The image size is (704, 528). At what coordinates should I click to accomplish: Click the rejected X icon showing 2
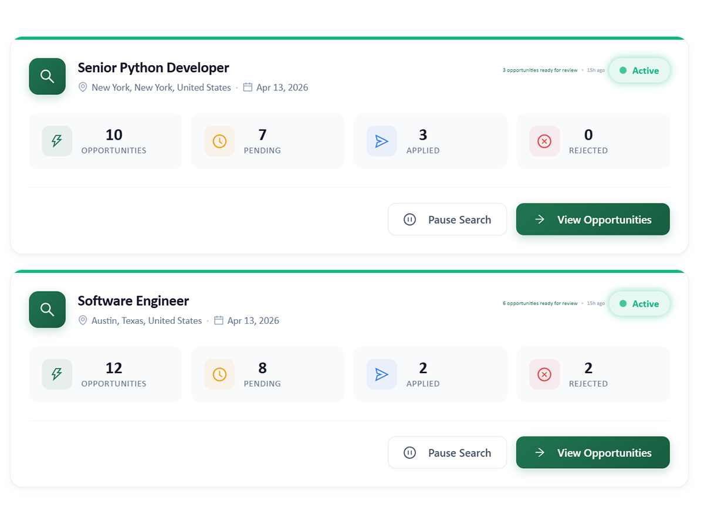coord(544,374)
